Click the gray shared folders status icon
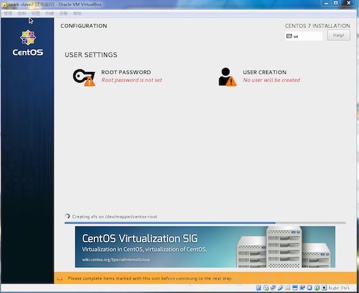The height and width of the screenshot is (293, 359). pos(288,288)
